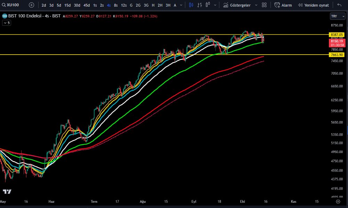The height and width of the screenshot is (208, 348).
Task: Expand the chart type dropdown arrow
Action: point(215,5)
